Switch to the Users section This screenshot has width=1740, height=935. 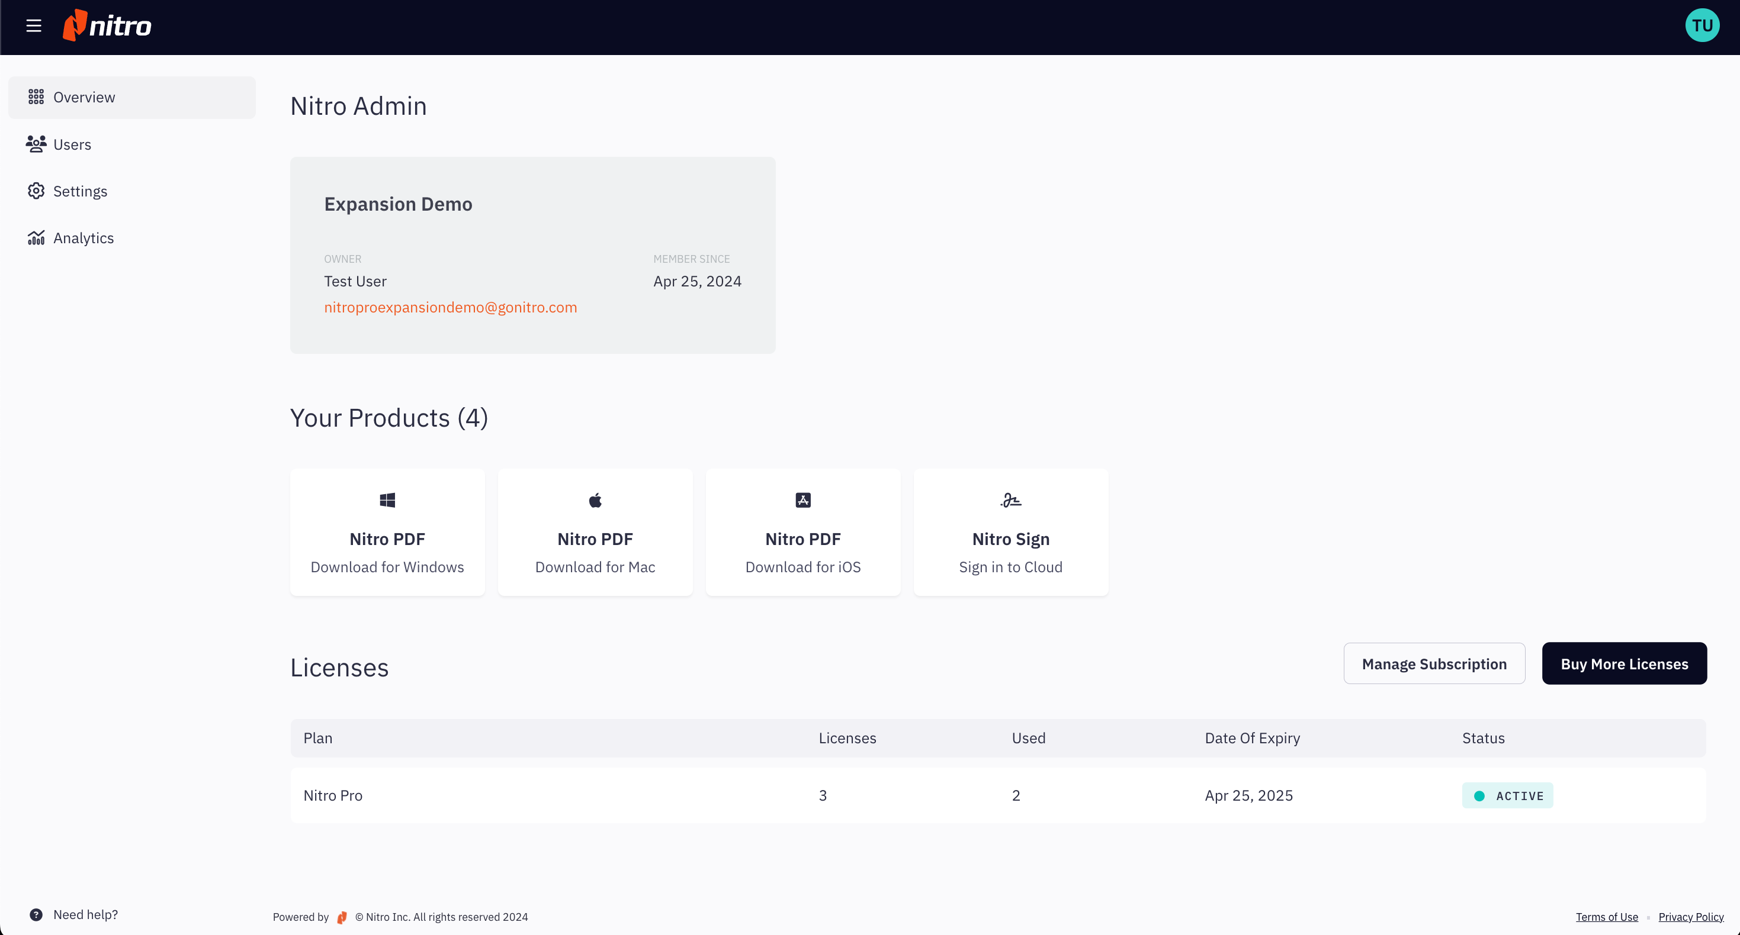(x=73, y=144)
